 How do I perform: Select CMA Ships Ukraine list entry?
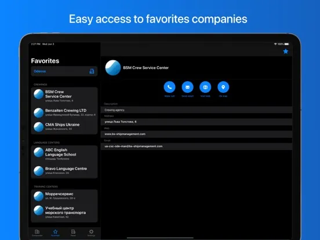(64, 126)
